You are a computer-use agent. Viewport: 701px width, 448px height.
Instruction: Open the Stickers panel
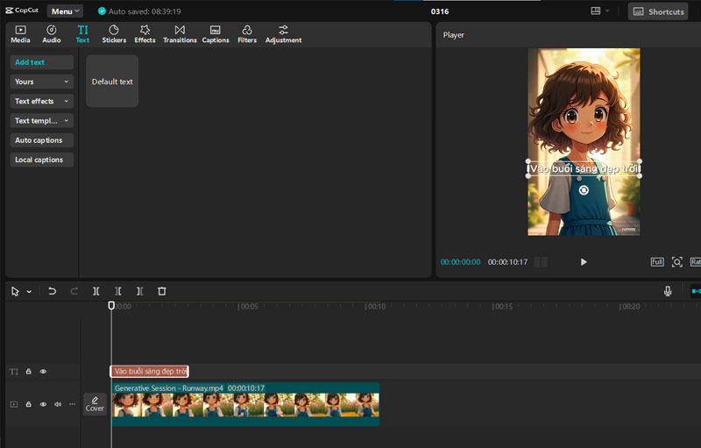tap(114, 34)
